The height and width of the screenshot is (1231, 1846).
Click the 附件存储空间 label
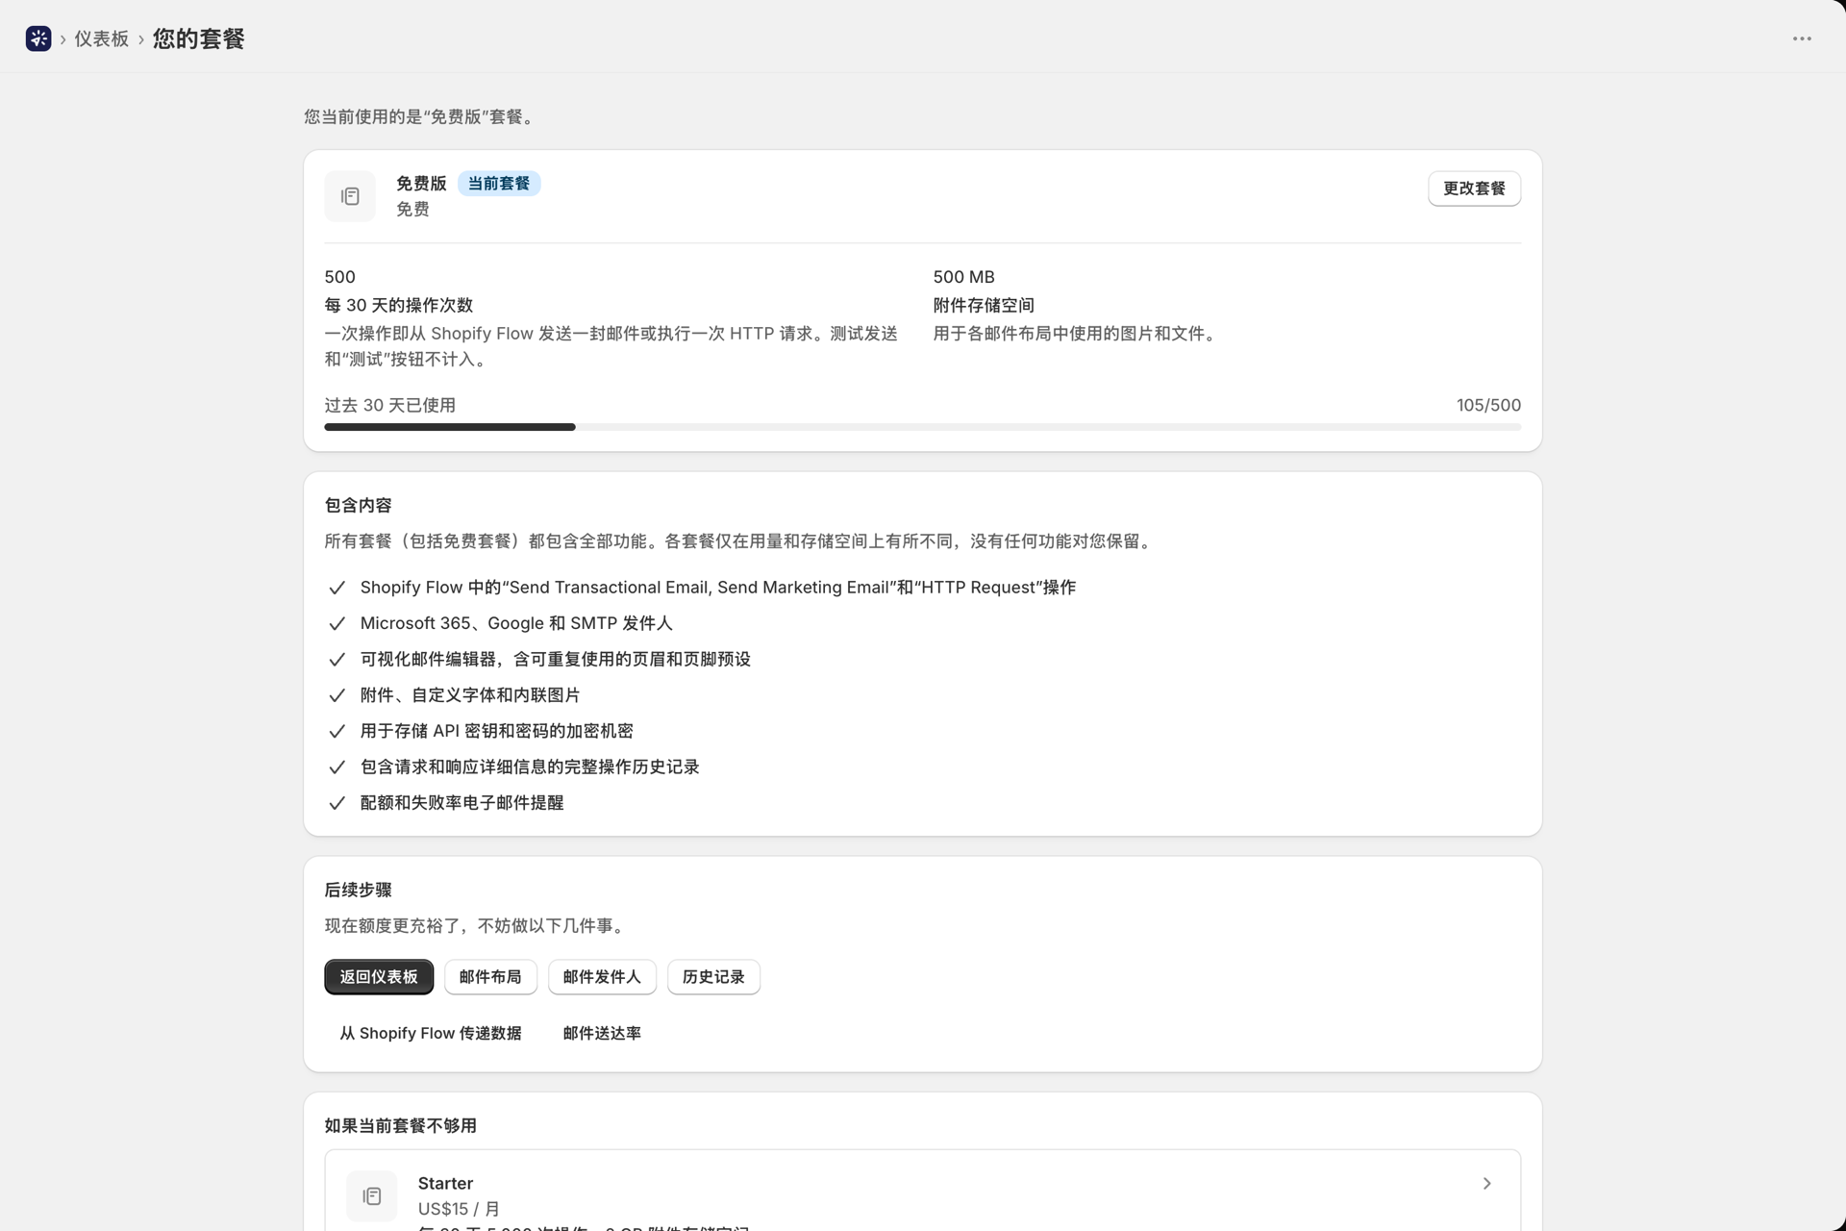tap(984, 305)
